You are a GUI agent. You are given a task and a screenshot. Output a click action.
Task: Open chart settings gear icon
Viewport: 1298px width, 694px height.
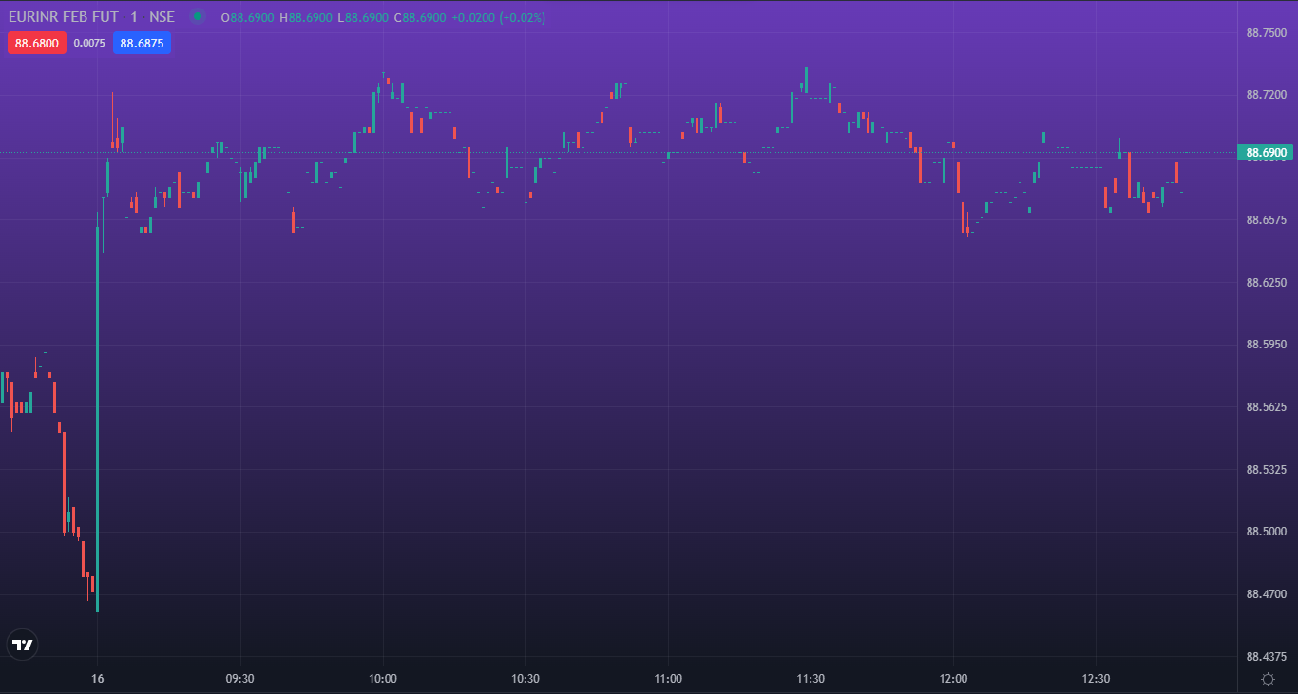(1268, 679)
